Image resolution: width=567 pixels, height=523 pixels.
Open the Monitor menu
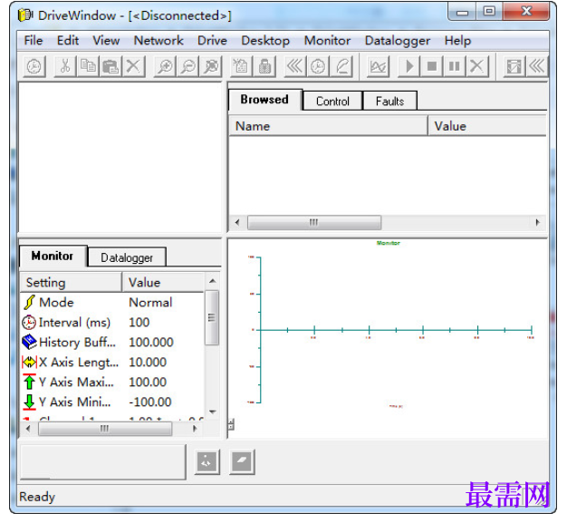click(327, 41)
